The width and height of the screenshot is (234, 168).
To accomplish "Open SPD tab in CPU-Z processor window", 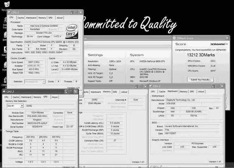I will point(51,18).
